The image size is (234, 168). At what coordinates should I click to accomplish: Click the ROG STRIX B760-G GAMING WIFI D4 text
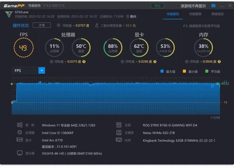coord(170,125)
